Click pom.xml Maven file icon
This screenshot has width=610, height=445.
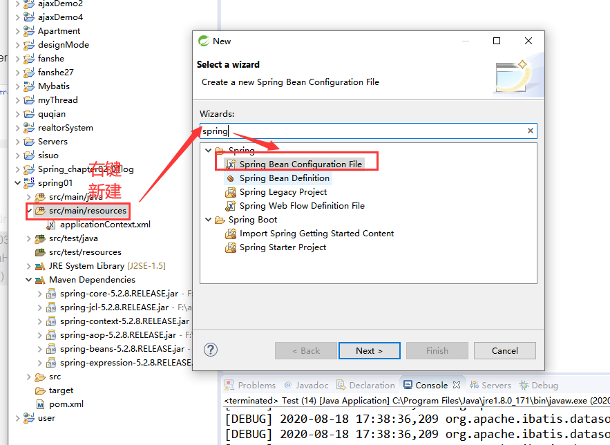tap(40, 404)
